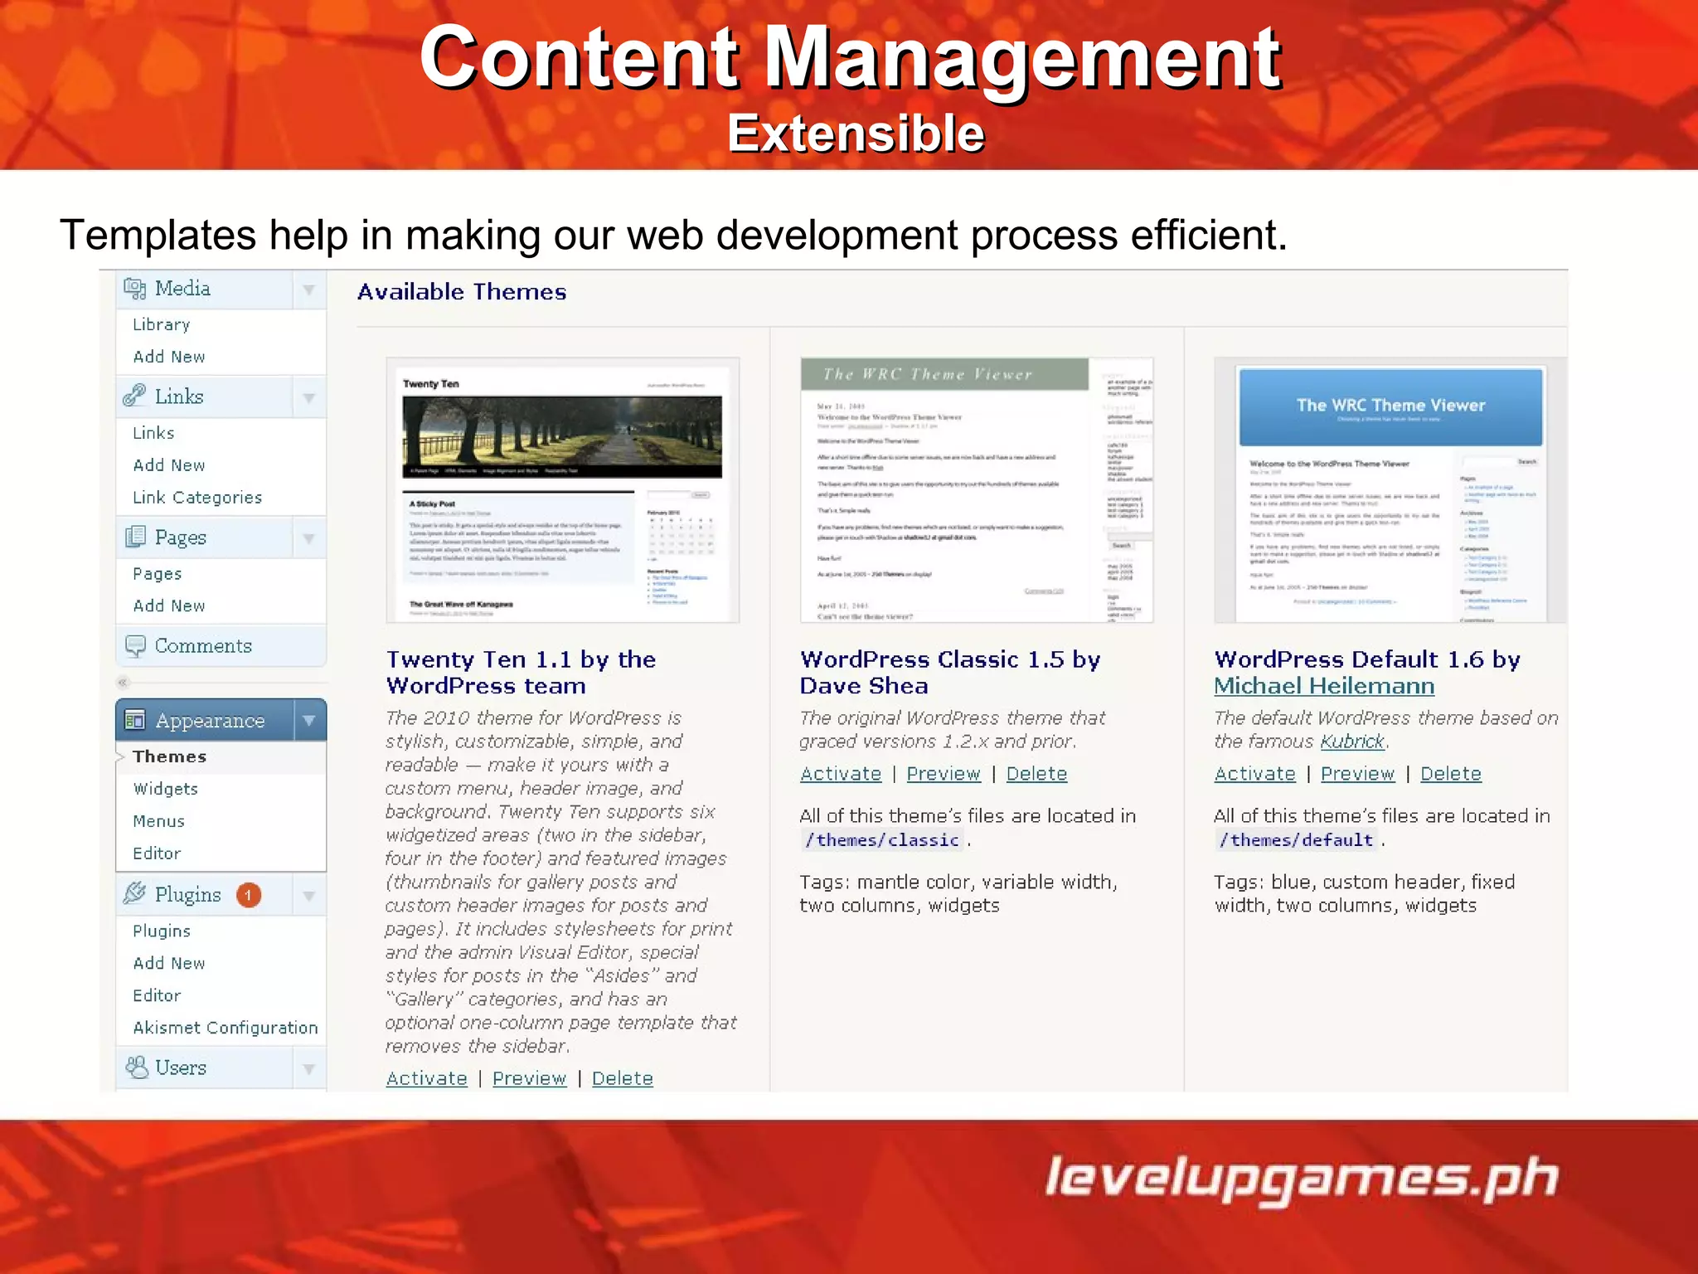The width and height of the screenshot is (1698, 1274).
Task: Click the WordPress Classic 1.5 theme title
Action: 950,673
